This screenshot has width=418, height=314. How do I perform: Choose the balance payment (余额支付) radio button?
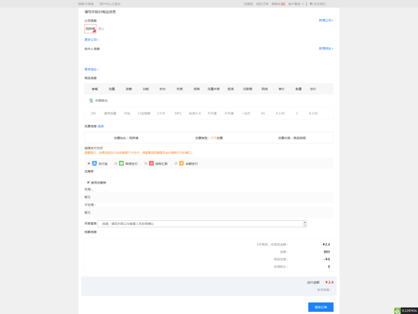[x=176, y=164]
